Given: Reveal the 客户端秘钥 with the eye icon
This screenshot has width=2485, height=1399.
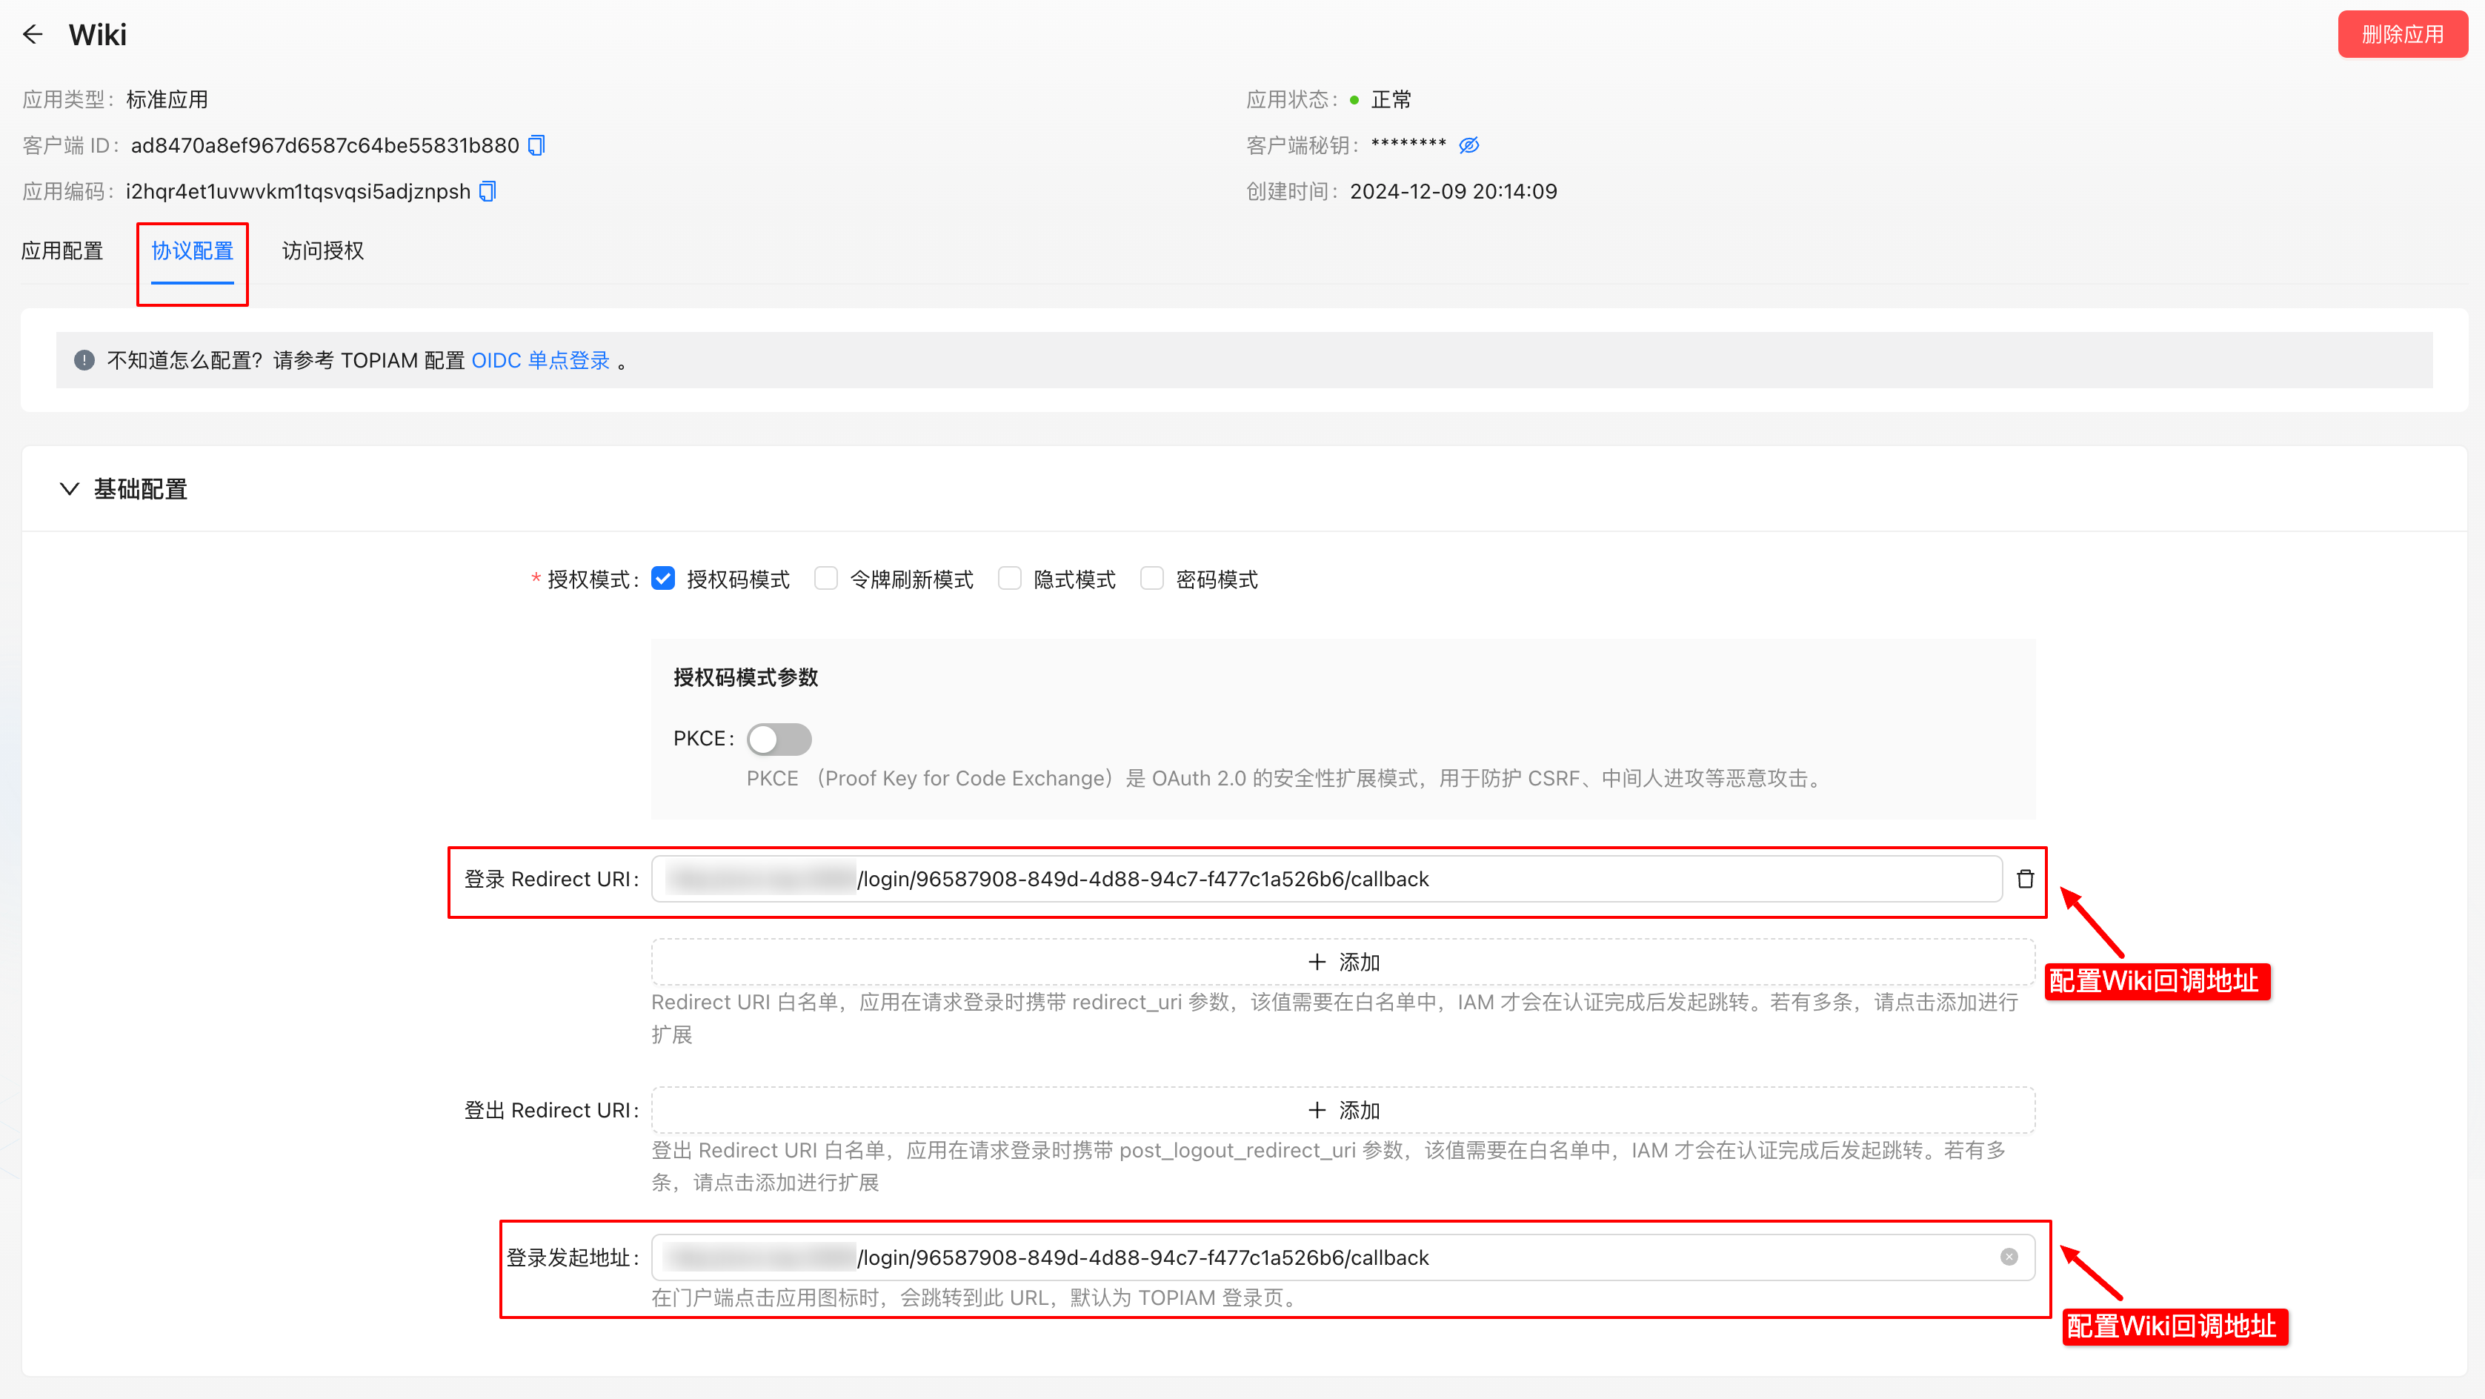Looking at the screenshot, I should [1468, 144].
